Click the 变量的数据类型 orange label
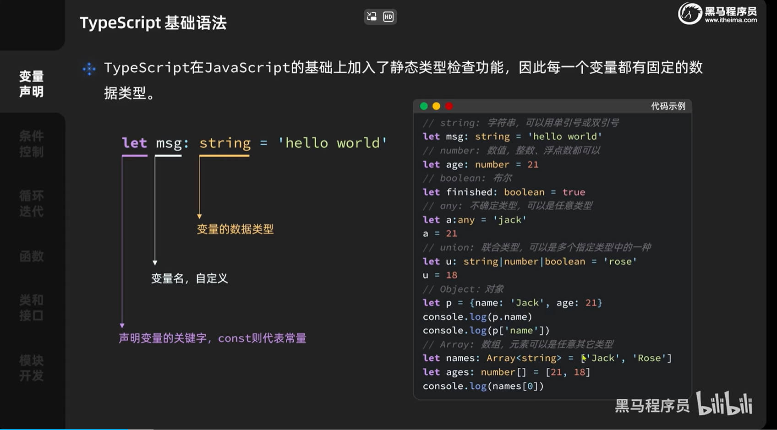This screenshot has height=430, width=777. (235, 229)
